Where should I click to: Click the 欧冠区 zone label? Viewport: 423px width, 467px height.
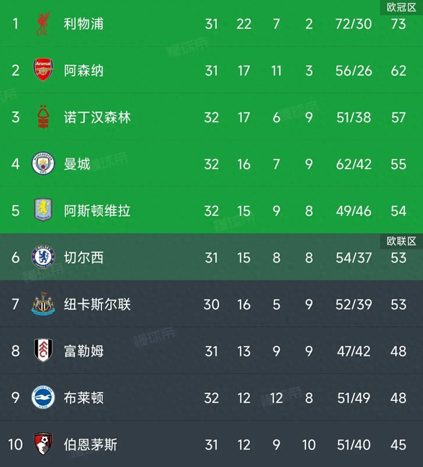pyautogui.click(x=401, y=7)
